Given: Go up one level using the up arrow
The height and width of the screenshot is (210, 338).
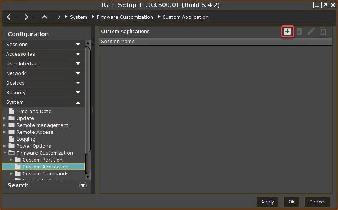Looking at the screenshot, I should (45, 17).
